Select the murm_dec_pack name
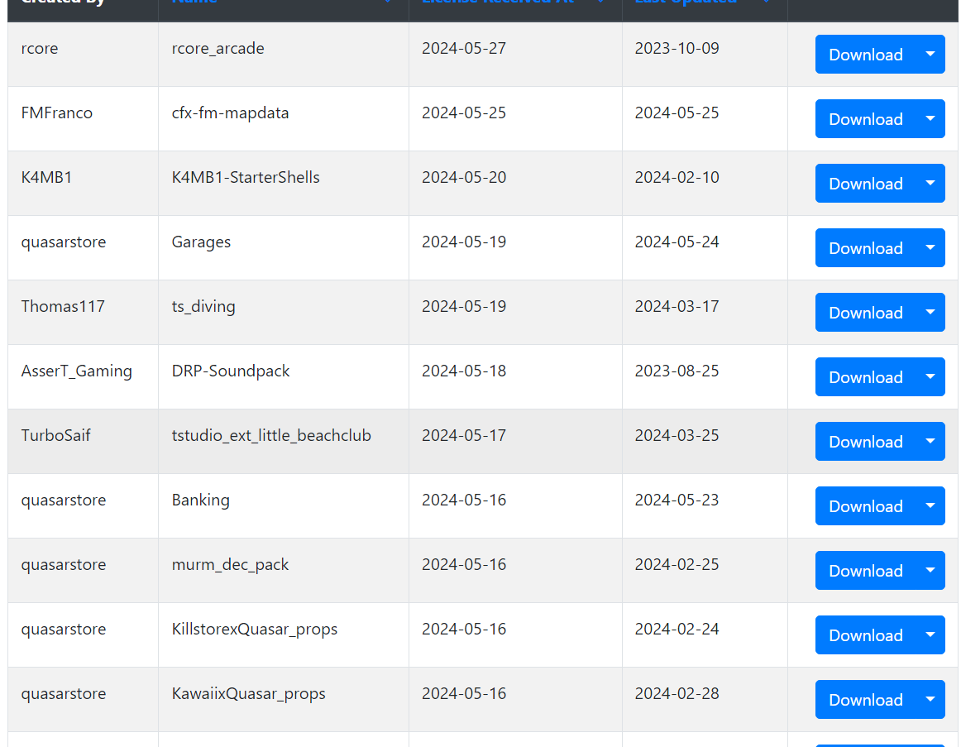The image size is (961, 747). [x=230, y=564]
